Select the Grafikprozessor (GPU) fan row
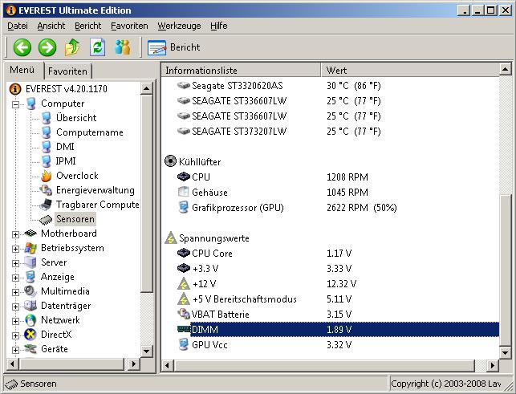 click(330, 208)
